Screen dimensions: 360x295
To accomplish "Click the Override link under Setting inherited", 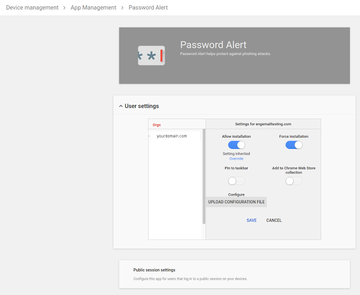I will click(236, 158).
